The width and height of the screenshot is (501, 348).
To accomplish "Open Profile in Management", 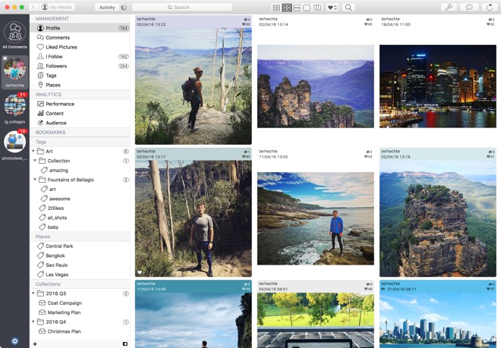I will (80, 28).
